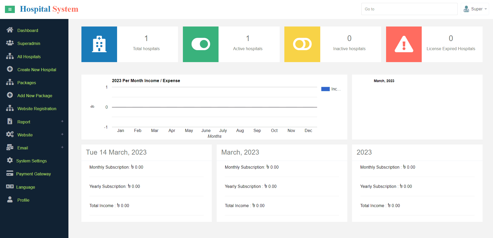The height and width of the screenshot is (238, 493).
Task: Open the Report spreadsheet icon
Action: tap(10, 122)
